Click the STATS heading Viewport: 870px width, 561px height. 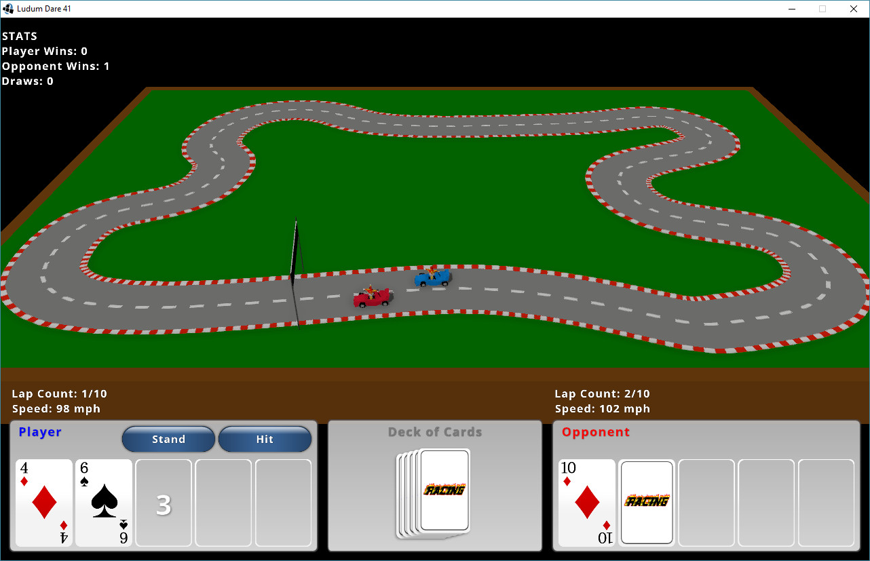tap(20, 36)
